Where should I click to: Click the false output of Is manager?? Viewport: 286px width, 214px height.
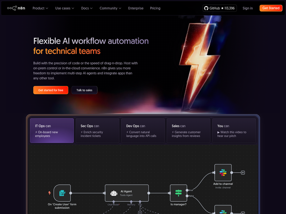tap(187, 196)
